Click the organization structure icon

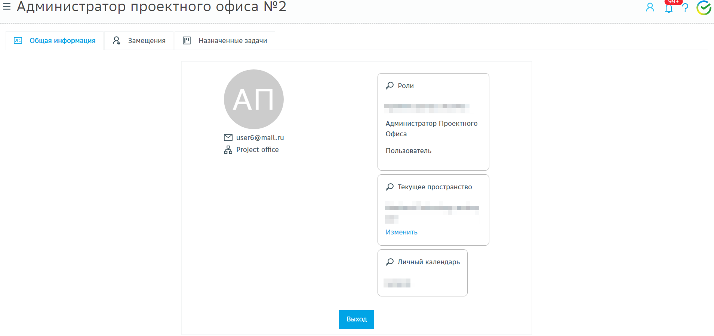pyautogui.click(x=228, y=150)
